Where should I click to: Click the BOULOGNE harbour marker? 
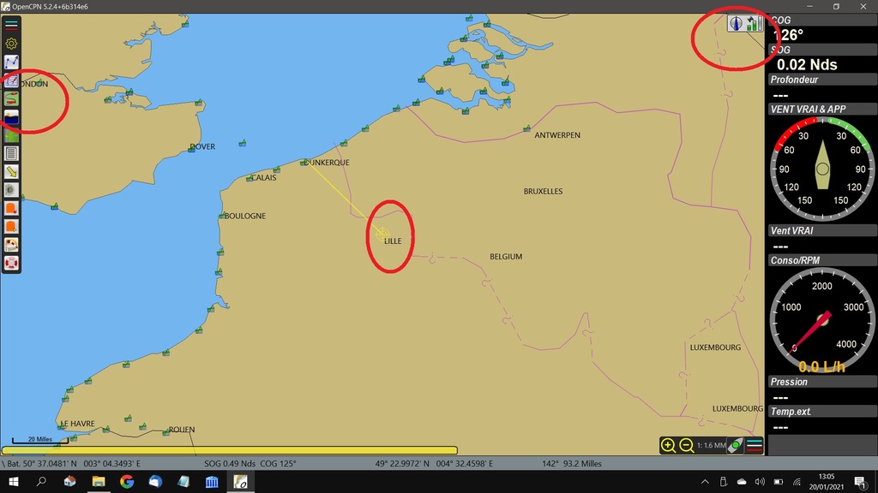point(222,215)
